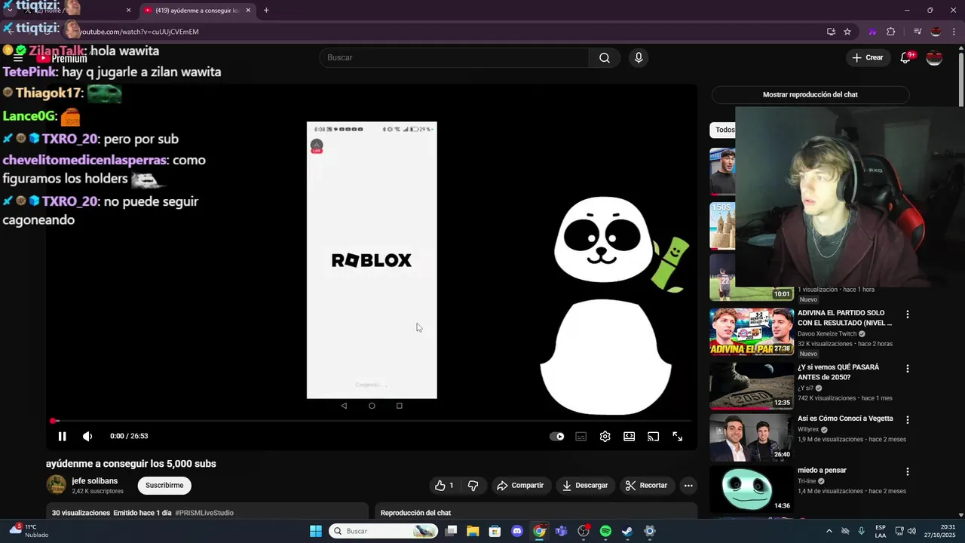965x543 pixels.
Task: Open the weather widget showing 11°C
Action: click(x=29, y=531)
